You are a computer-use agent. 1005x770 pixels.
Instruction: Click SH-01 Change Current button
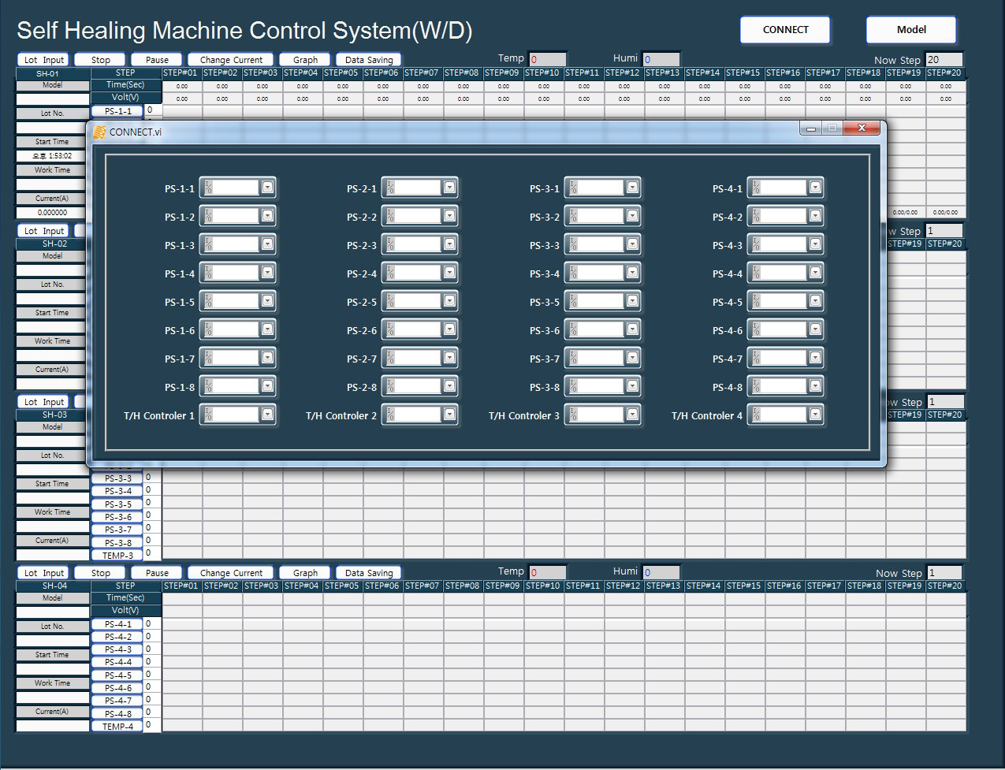(x=231, y=60)
